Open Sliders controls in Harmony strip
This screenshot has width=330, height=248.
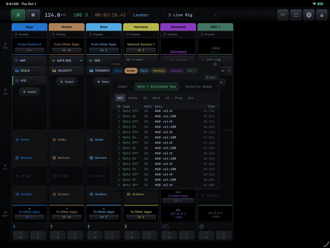141,194
